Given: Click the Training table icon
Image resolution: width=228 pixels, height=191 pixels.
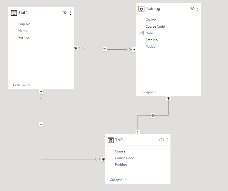Looking at the screenshot, I should [x=141, y=9].
